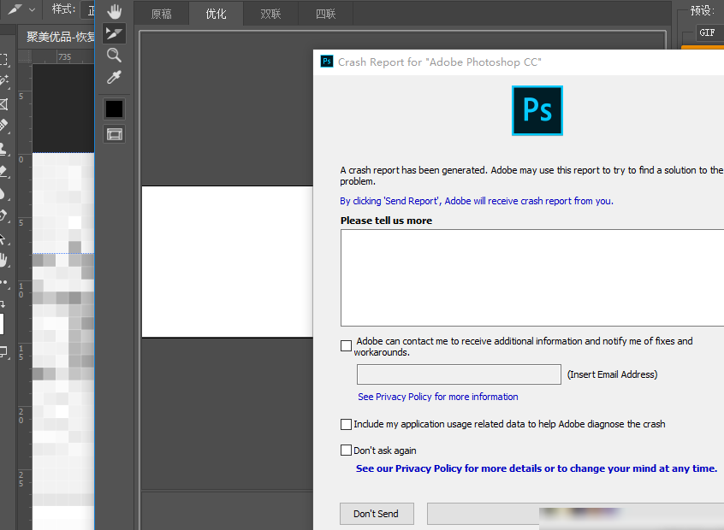The image size is (724, 530).
Task: Click the black eyedropper color swatch
Action: (x=114, y=109)
